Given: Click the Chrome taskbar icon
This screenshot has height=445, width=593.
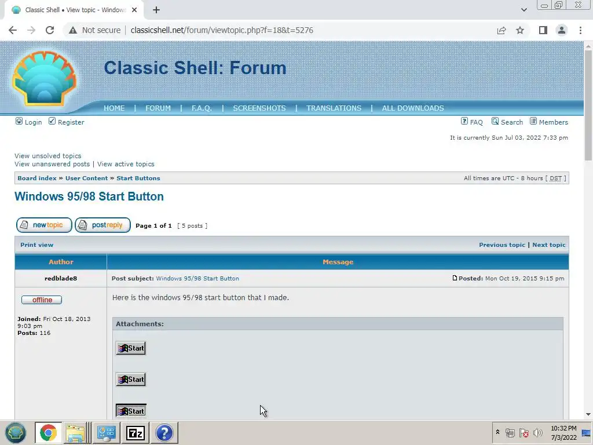Looking at the screenshot, I should 49,433.
